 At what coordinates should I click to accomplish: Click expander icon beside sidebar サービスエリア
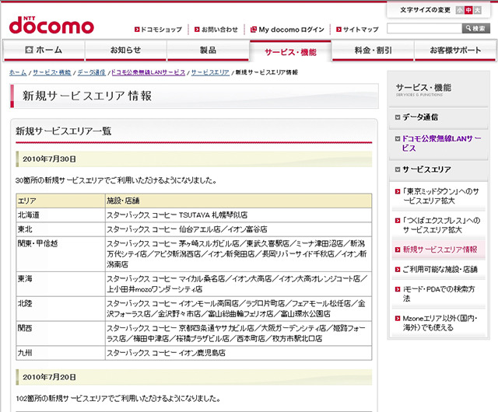pos(398,169)
